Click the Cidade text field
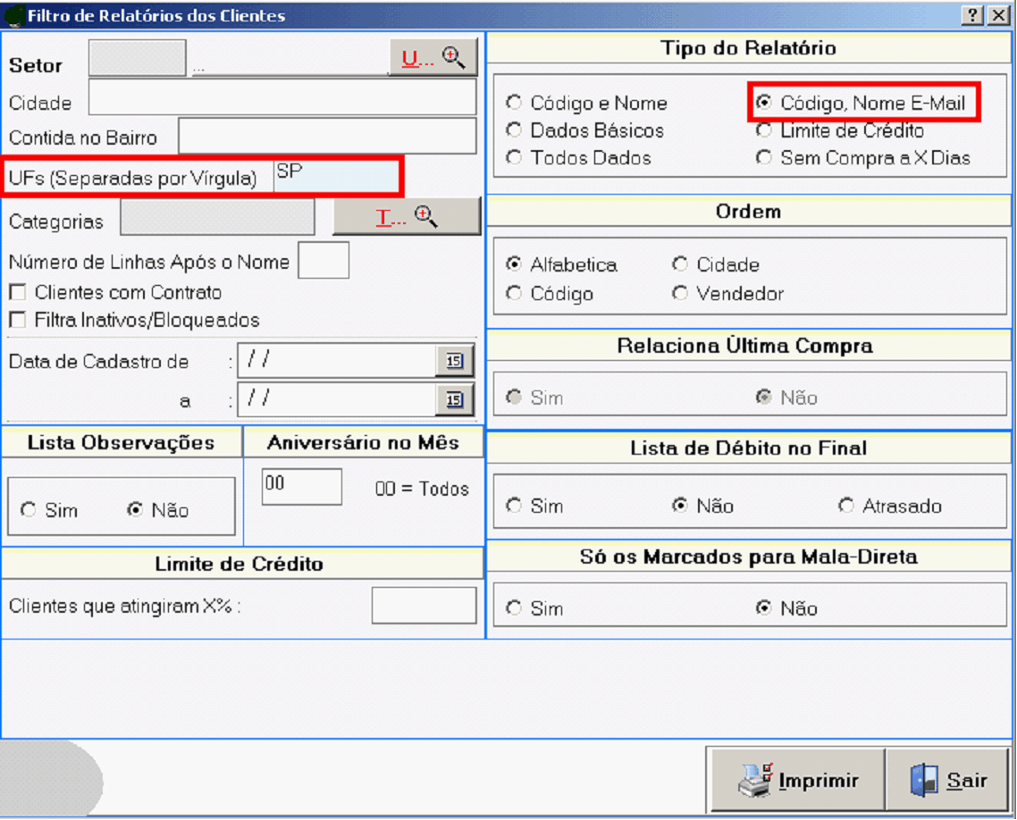The image size is (1017, 820). point(282,98)
